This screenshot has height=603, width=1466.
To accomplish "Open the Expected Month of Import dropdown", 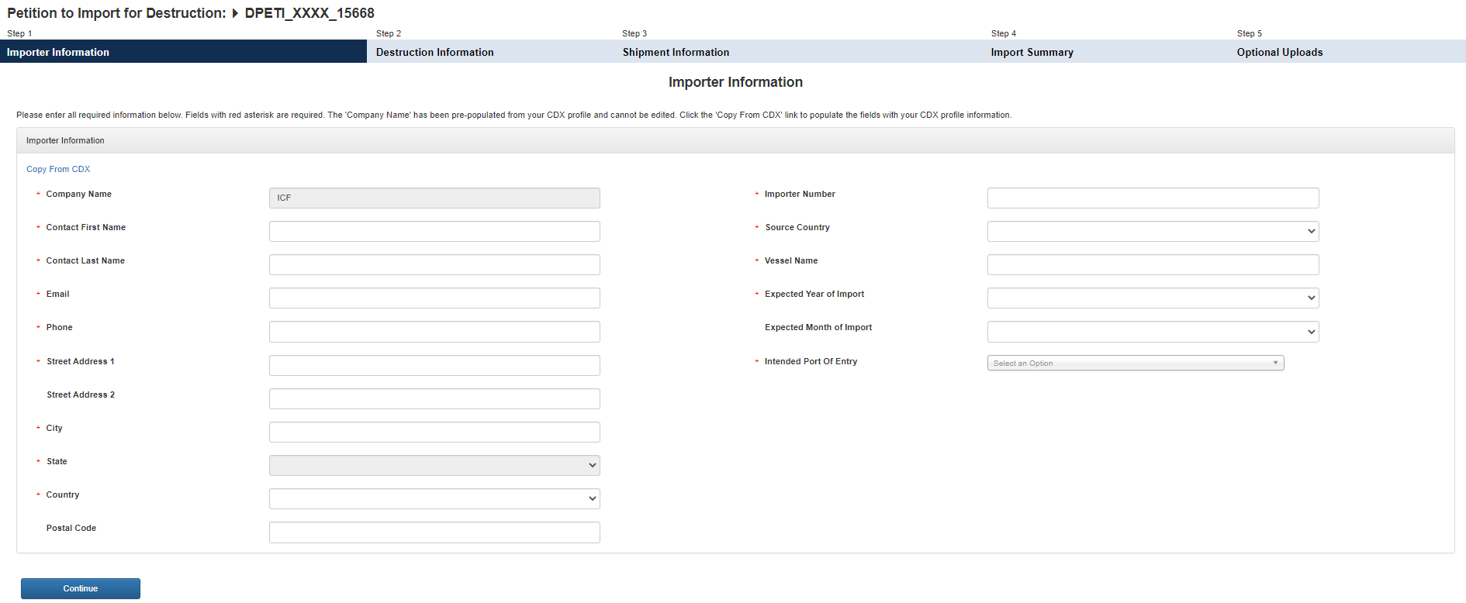I will pos(1153,332).
